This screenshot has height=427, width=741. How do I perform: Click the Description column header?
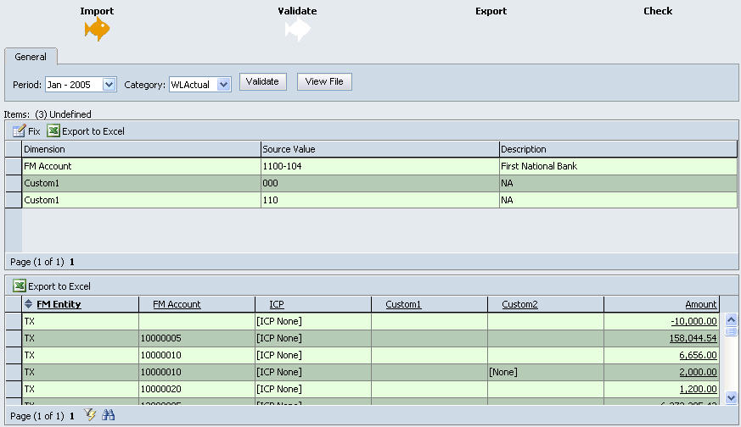tap(618, 149)
